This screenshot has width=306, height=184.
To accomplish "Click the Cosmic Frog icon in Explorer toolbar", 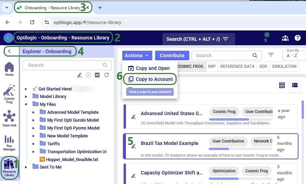I will click(80, 75).
